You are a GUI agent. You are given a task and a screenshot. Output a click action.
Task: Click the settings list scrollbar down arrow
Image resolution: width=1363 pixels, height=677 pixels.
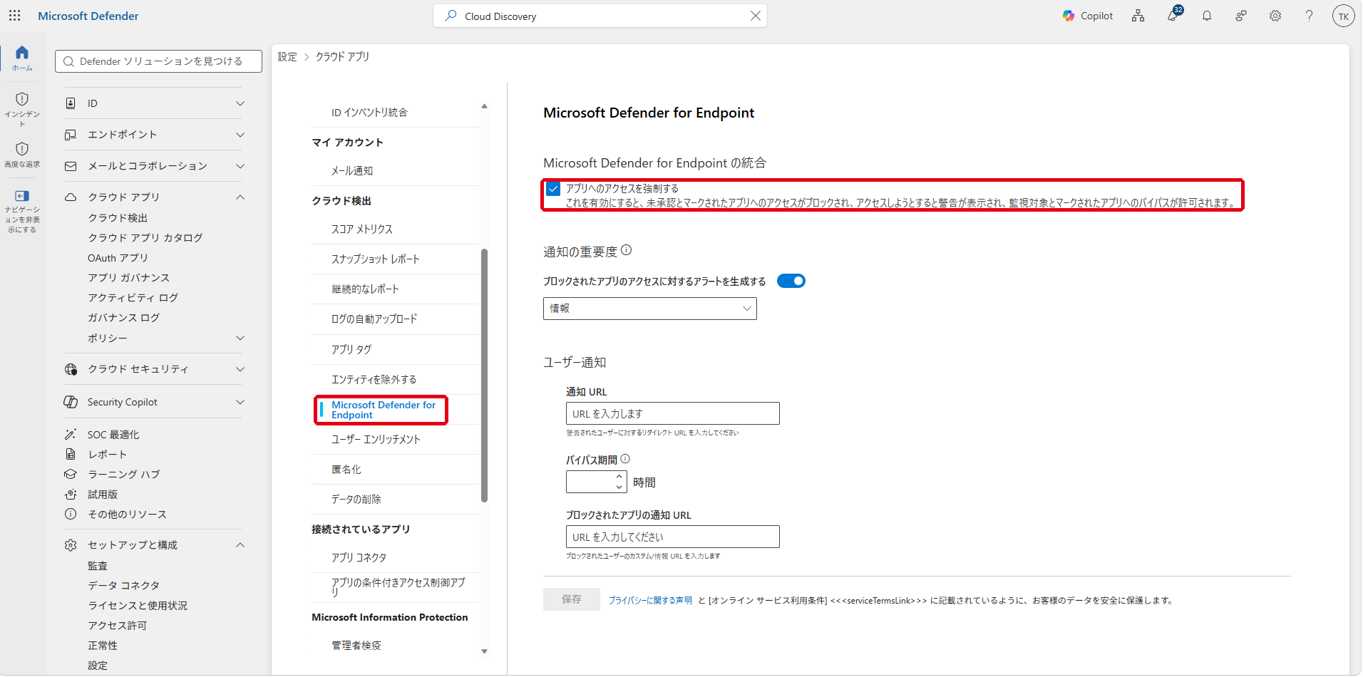pos(484,651)
